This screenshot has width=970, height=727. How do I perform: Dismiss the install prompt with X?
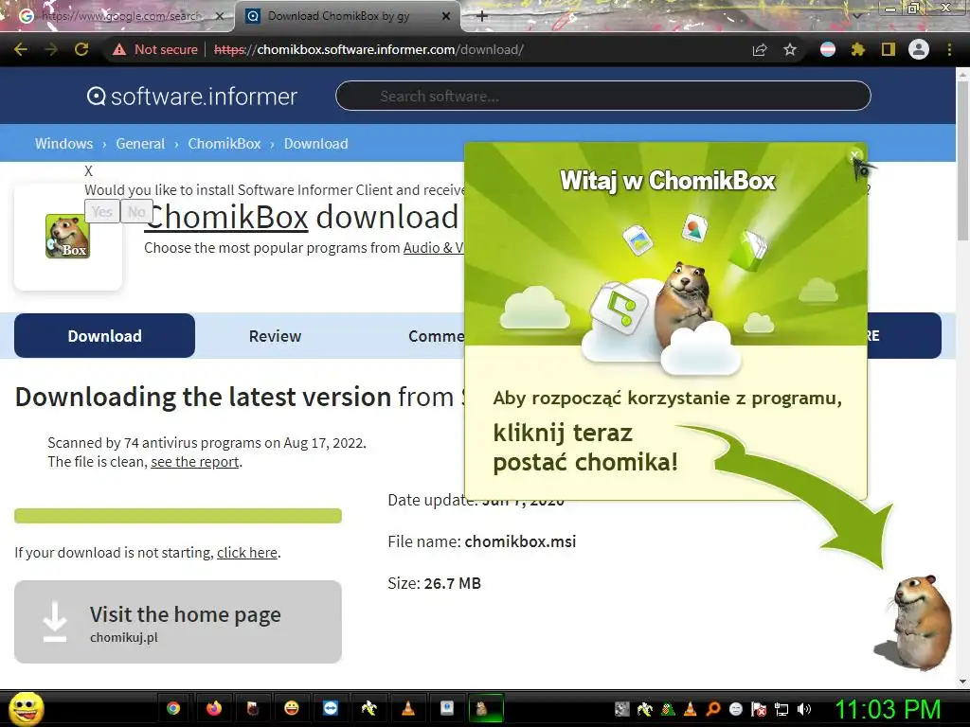(x=88, y=171)
